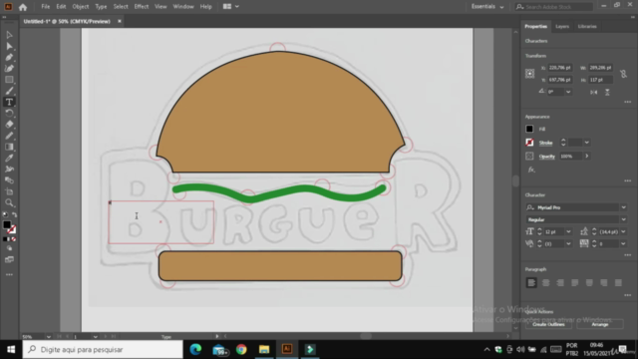
Task: Select the Type tool
Action: point(9,102)
